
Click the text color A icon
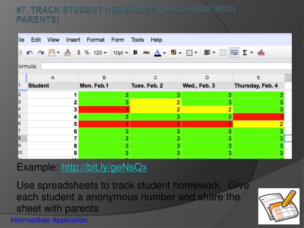click(157, 53)
